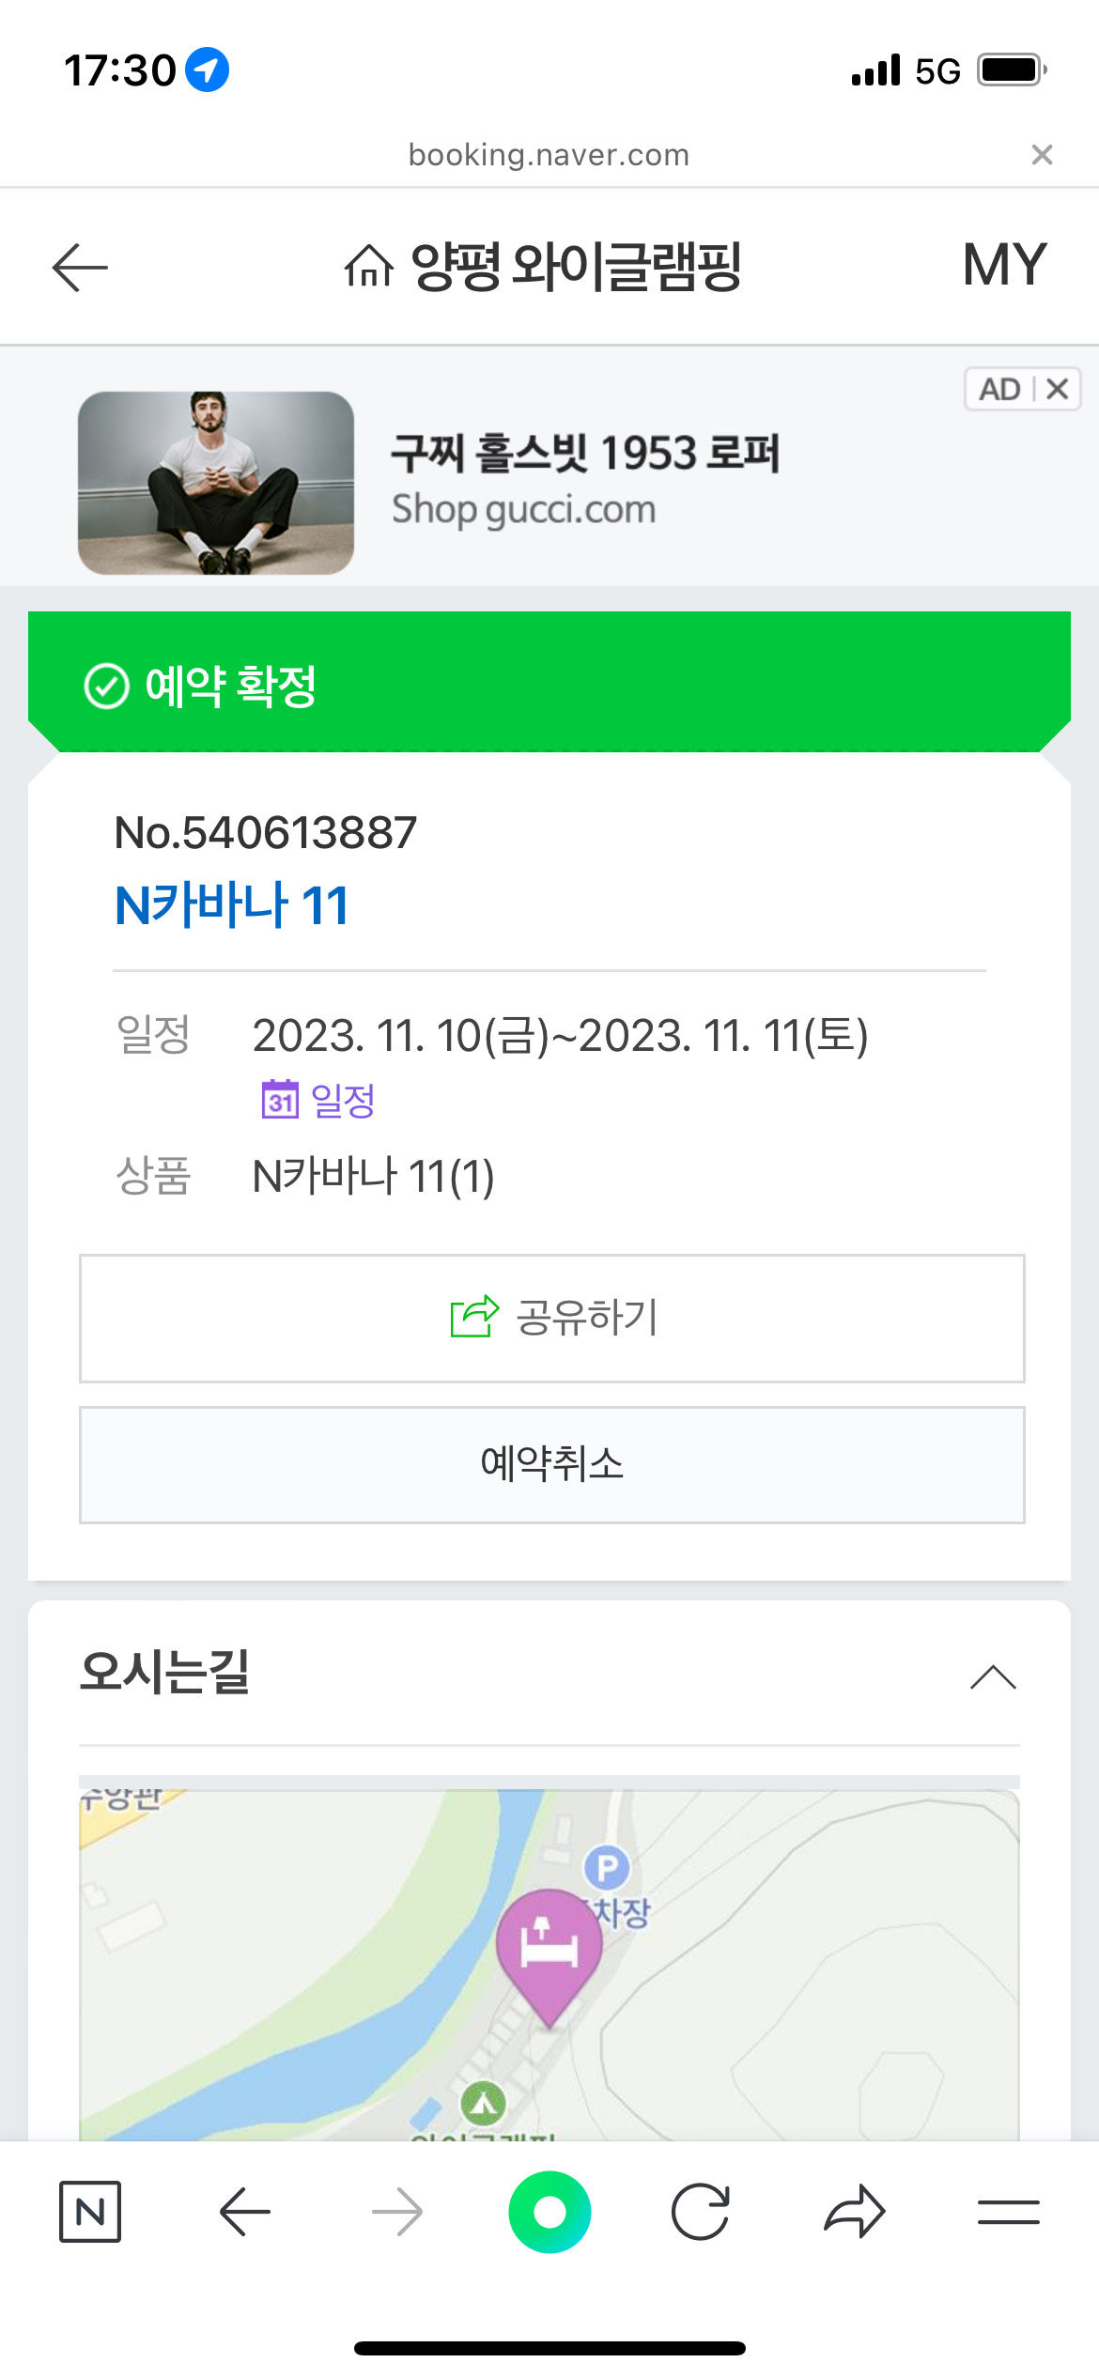This screenshot has width=1099, height=2378.
Task: Open the 구찌 홀스빗 1953 로퍼 ad link
Action: (x=584, y=455)
